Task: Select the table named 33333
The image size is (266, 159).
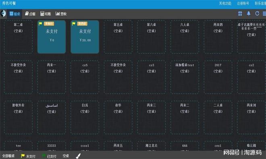Action: click(52, 146)
